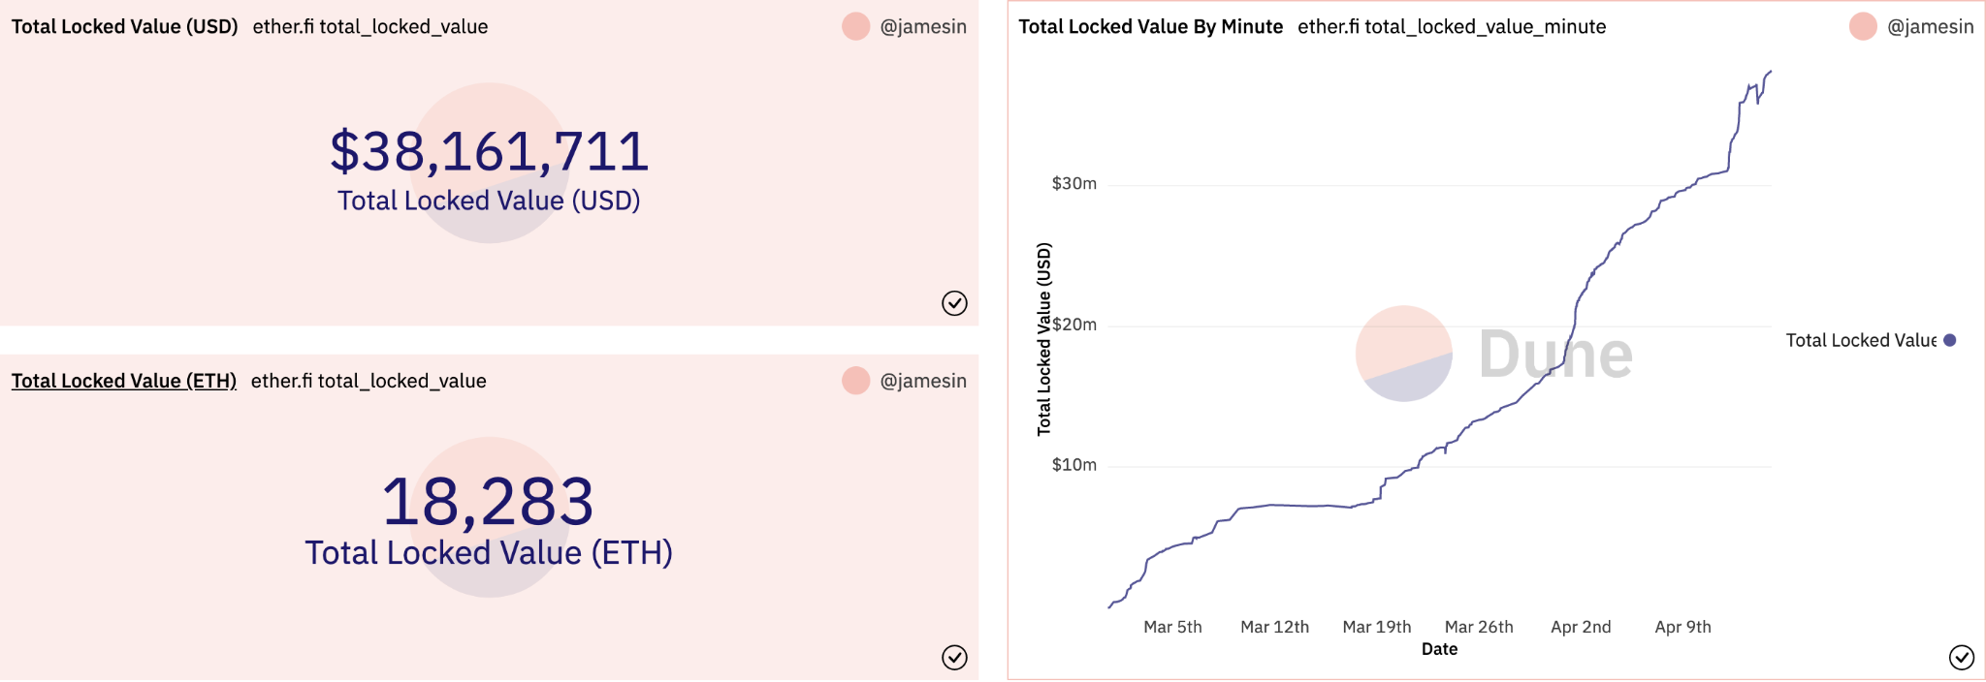Click verified checkmark on ETH value panel
This screenshot has width=1986, height=682.
954,658
